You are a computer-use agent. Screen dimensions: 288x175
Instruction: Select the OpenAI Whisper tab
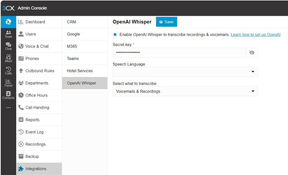pyautogui.click(x=85, y=83)
